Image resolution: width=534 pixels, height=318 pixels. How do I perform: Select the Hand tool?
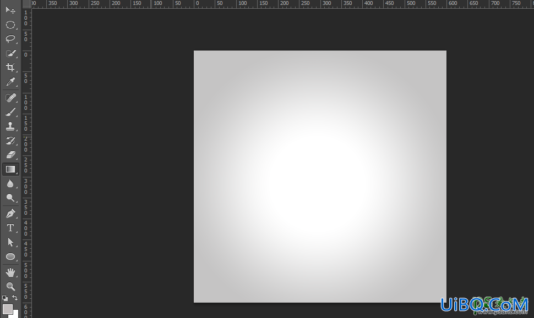(x=10, y=272)
